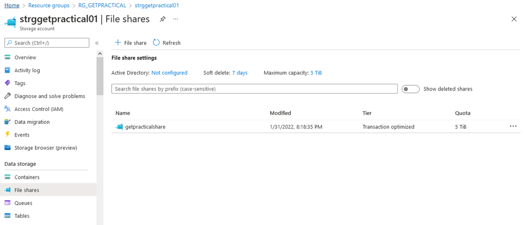Click the Storage browser icon
Screen dimensions: 525x225
(8, 148)
